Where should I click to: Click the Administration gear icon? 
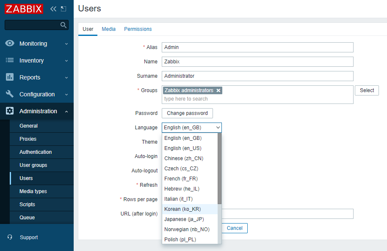click(x=10, y=111)
